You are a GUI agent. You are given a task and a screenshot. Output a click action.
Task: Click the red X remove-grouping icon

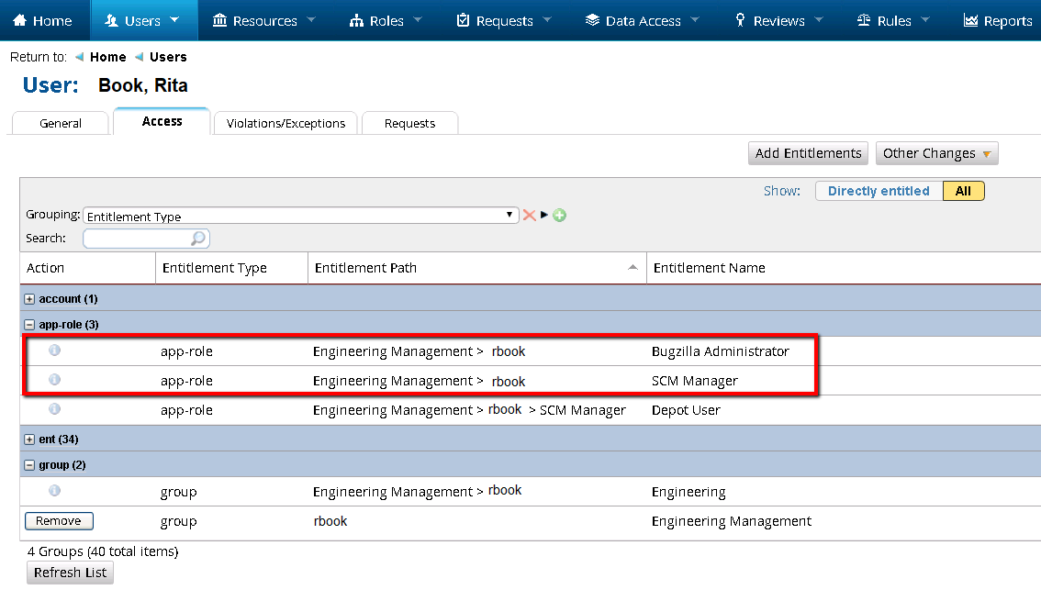point(529,216)
